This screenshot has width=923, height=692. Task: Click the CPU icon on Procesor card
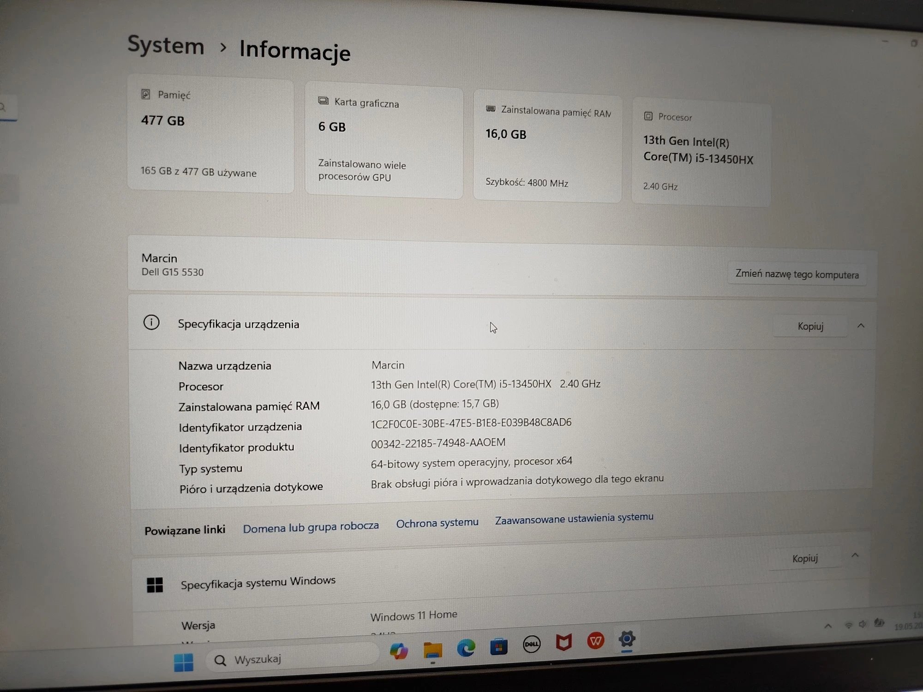[x=648, y=116]
